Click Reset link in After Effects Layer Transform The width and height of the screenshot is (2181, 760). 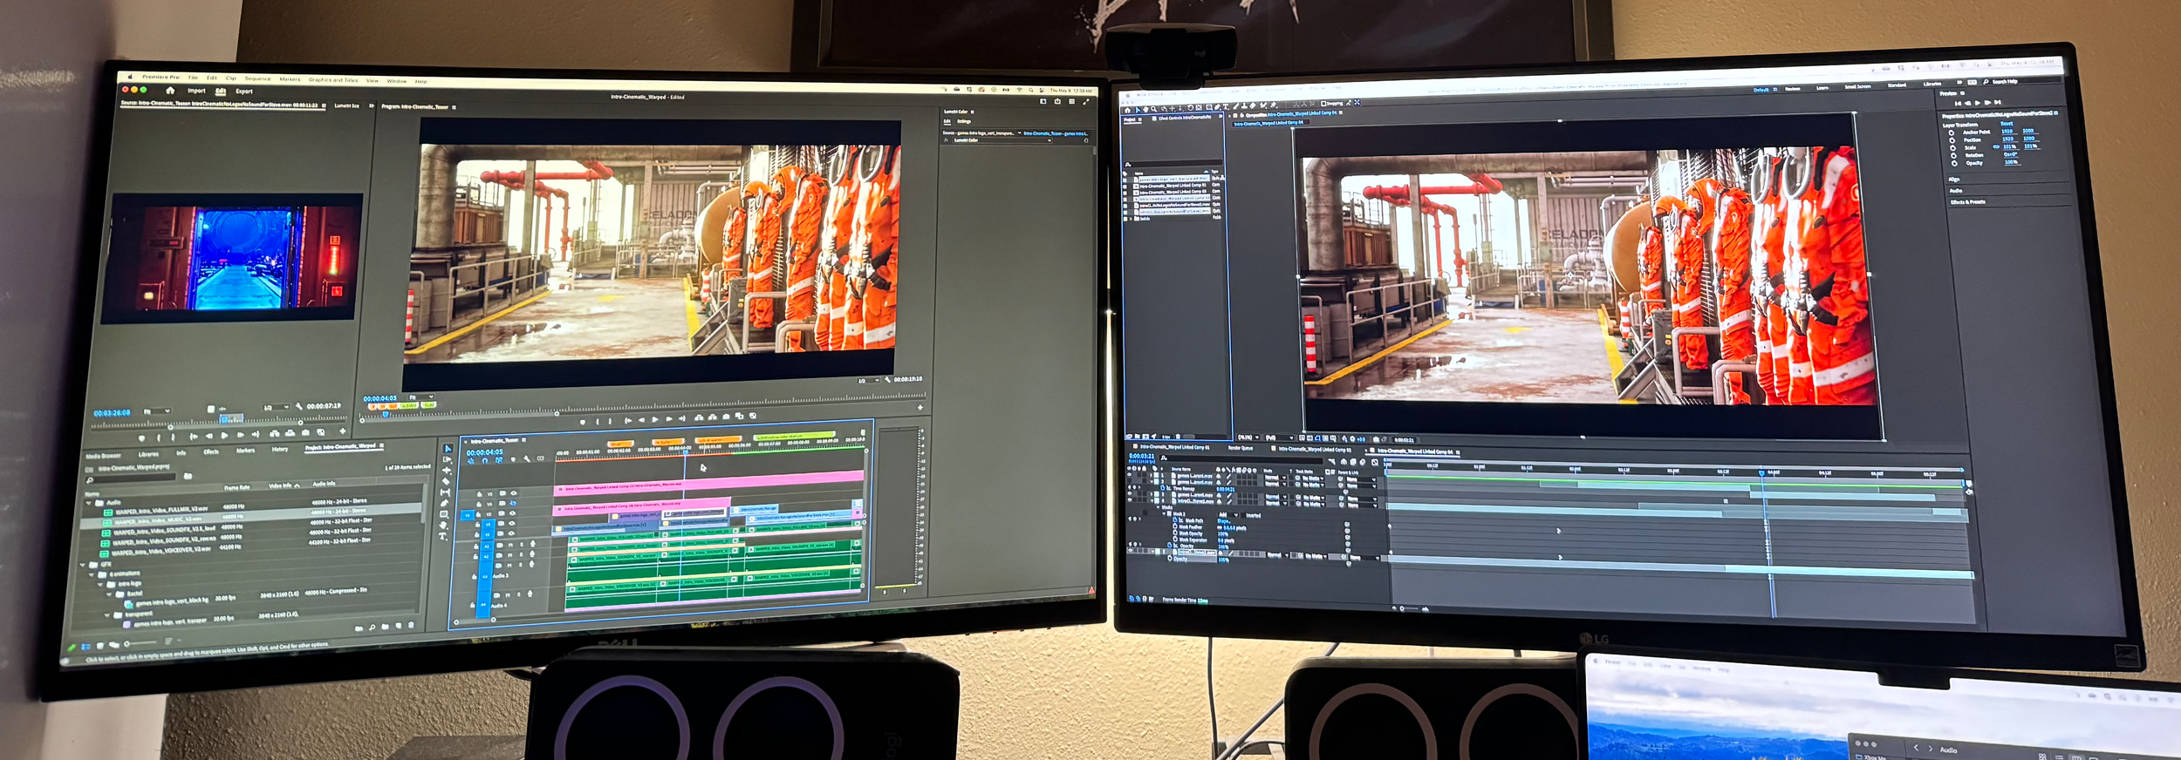(x=2007, y=124)
